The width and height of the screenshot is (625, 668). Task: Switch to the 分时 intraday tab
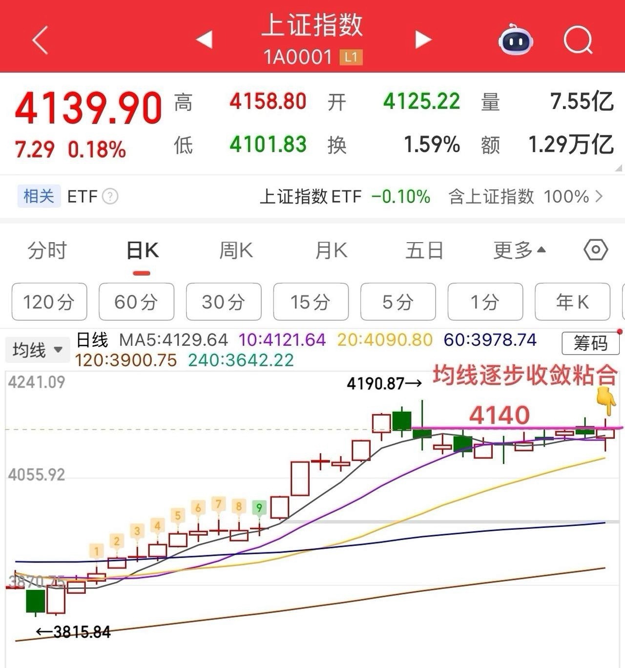[47, 250]
